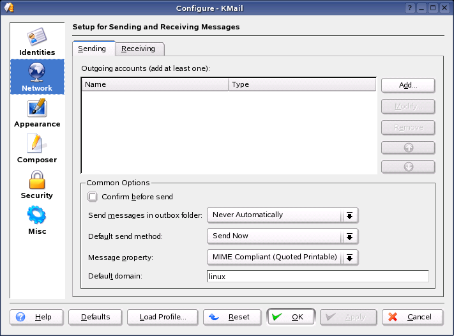454x336 pixels.
Task: Move account down with down-arrow button
Action: pyautogui.click(x=408, y=167)
